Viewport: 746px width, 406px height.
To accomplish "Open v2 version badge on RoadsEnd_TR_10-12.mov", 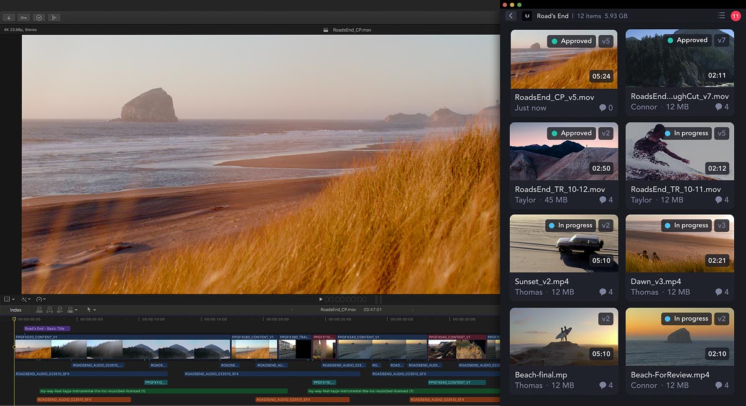I will point(607,133).
